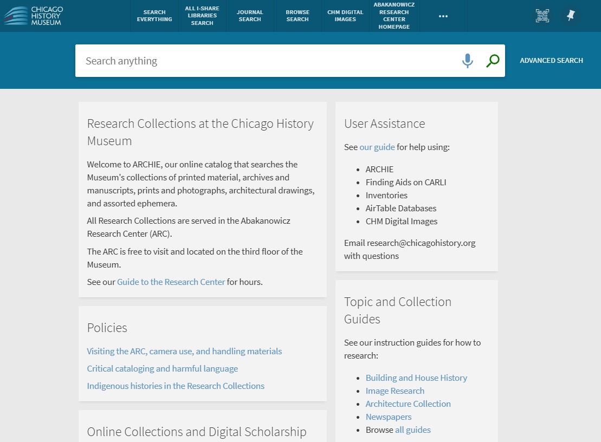Click 'AirTable Databases' list item

pyautogui.click(x=401, y=209)
